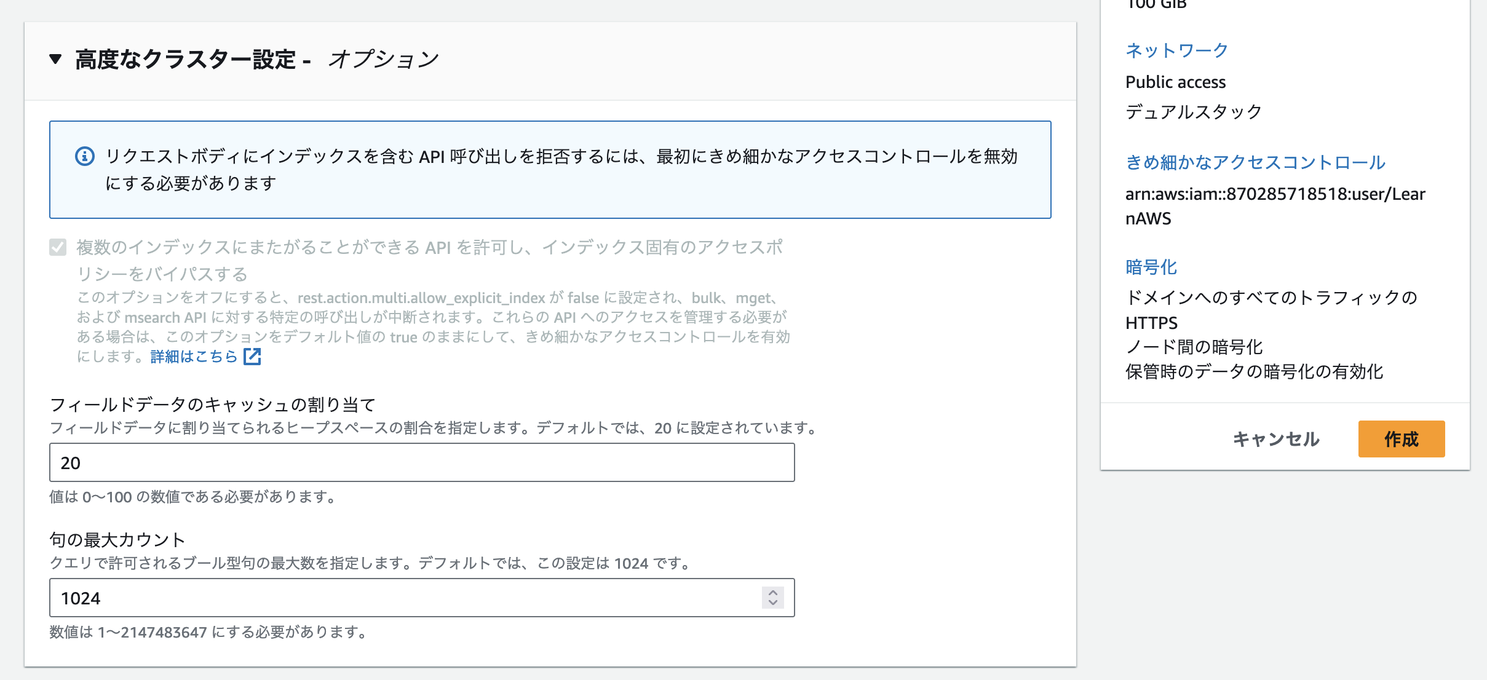1487x680 pixels.
Task: Go to 暗号化 section link
Action: click(1151, 267)
